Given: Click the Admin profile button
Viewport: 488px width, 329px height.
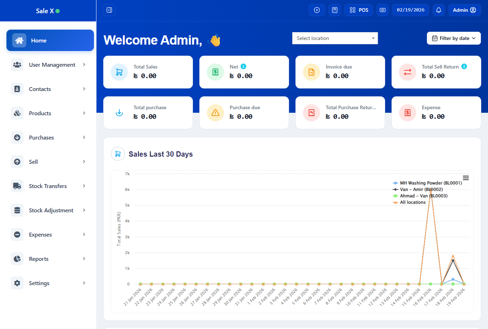Looking at the screenshot, I should click(464, 10).
